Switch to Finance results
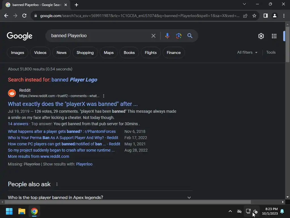290x218 pixels. [x=174, y=53]
